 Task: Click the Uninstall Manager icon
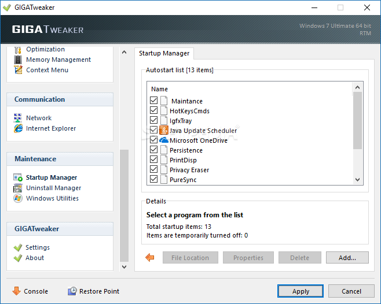[x=18, y=188]
